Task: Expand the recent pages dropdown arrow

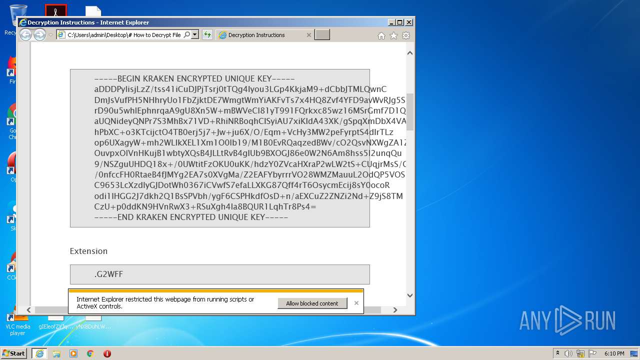Action: click(x=50, y=35)
